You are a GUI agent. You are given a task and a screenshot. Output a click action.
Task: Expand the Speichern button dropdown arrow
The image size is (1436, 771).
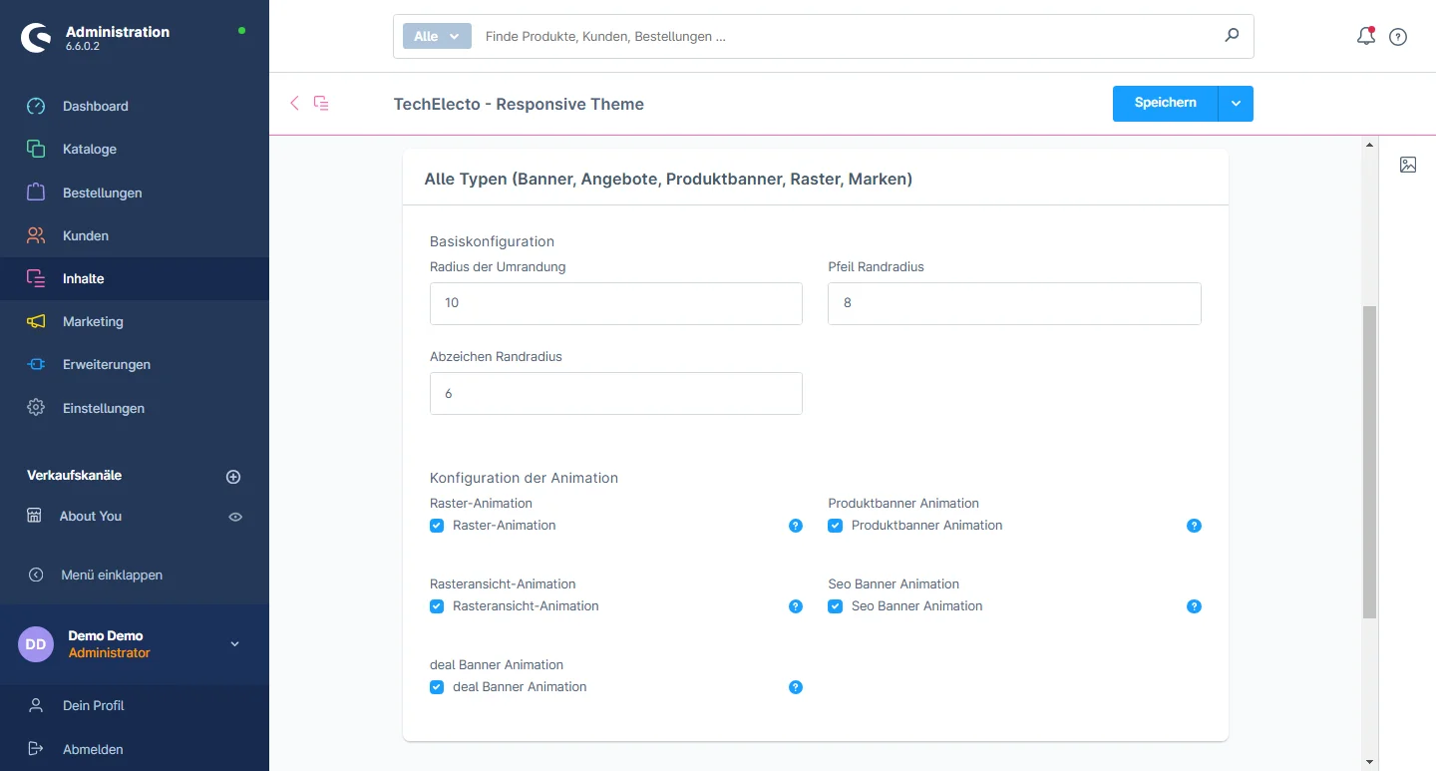[1236, 104]
